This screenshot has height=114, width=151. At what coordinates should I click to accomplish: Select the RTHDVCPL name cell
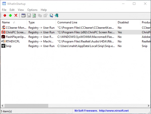(13, 42)
